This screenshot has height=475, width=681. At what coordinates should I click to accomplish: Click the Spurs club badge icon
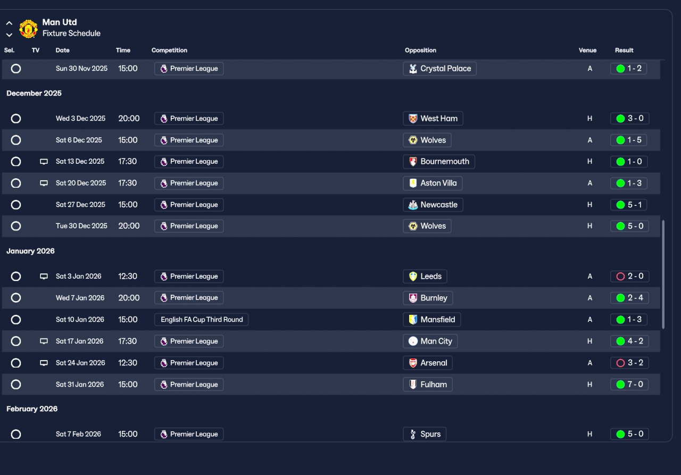(413, 435)
